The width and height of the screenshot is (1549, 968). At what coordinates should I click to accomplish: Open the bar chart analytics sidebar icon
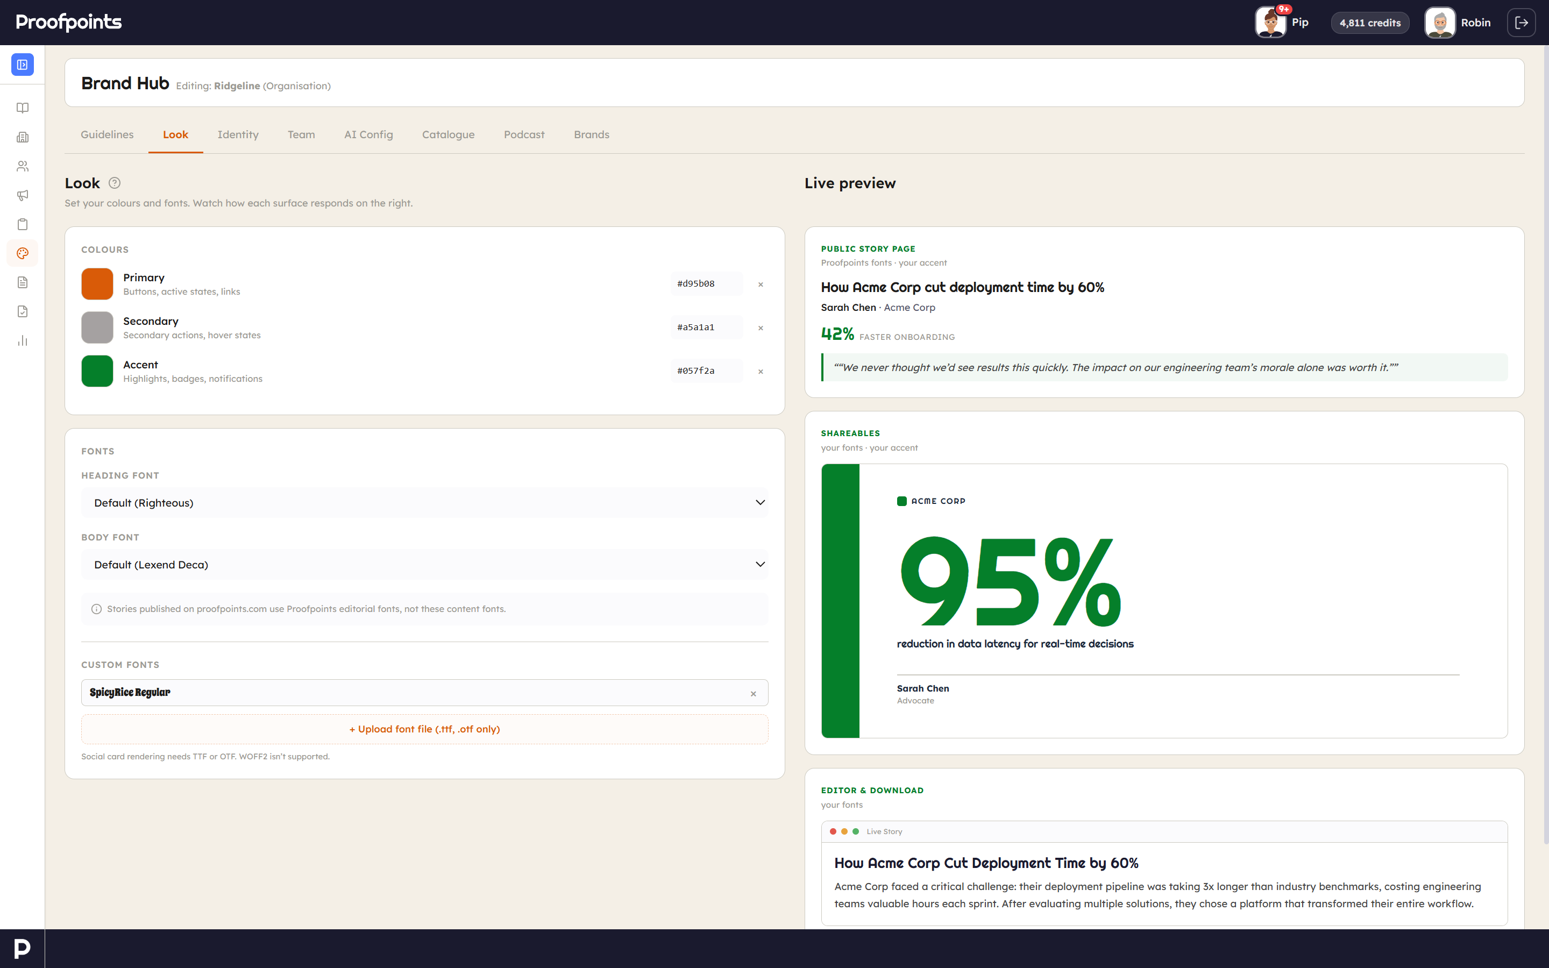tap(23, 340)
